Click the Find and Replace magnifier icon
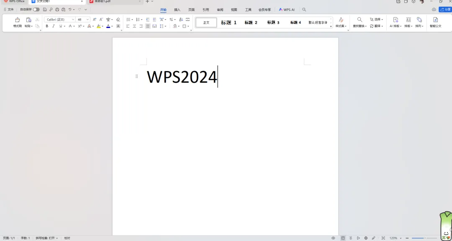Viewport: 452px width, 241px height. 360,20
